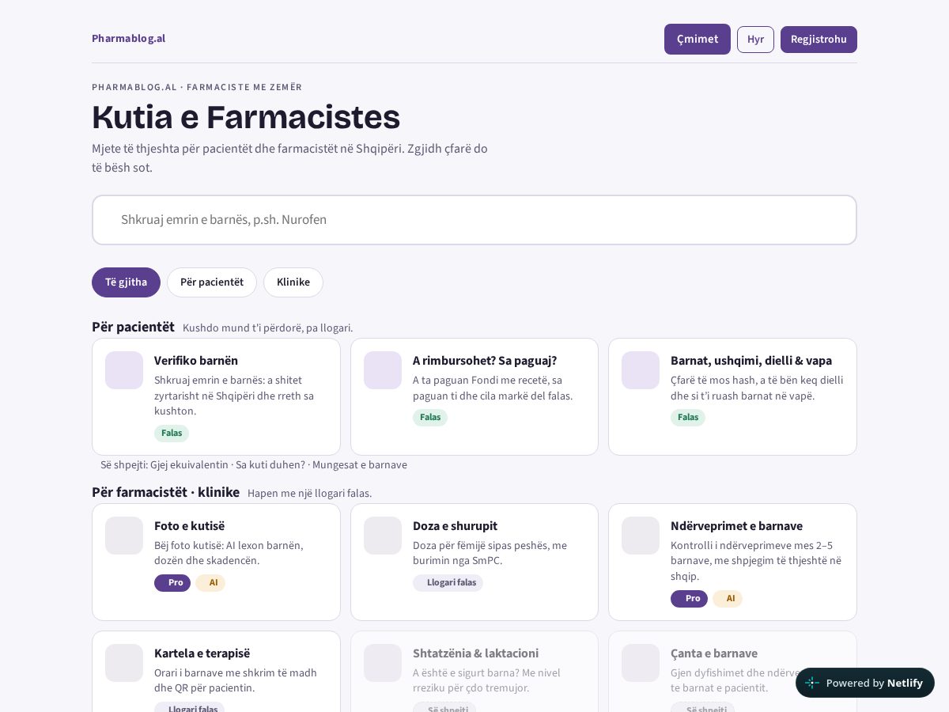Viewport: 949px width, 712px height.
Task: Click the Ndërveprimet e barnave card icon
Action: pyautogui.click(x=641, y=536)
